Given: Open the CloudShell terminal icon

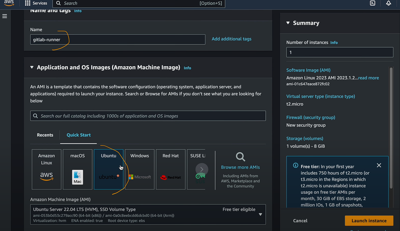Looking at the screenshot, I should (373, 3).
